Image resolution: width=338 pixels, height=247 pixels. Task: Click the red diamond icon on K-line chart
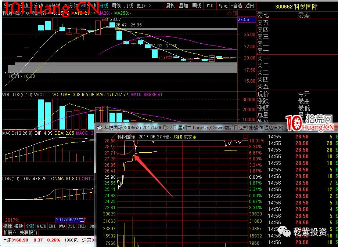229,13
